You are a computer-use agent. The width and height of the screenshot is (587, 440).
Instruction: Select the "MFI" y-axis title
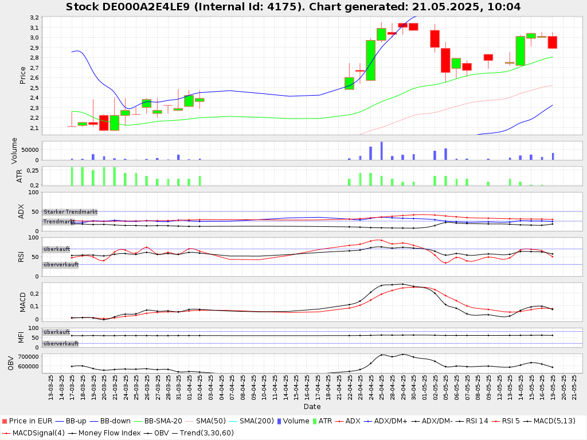click(x=21, y=337)
